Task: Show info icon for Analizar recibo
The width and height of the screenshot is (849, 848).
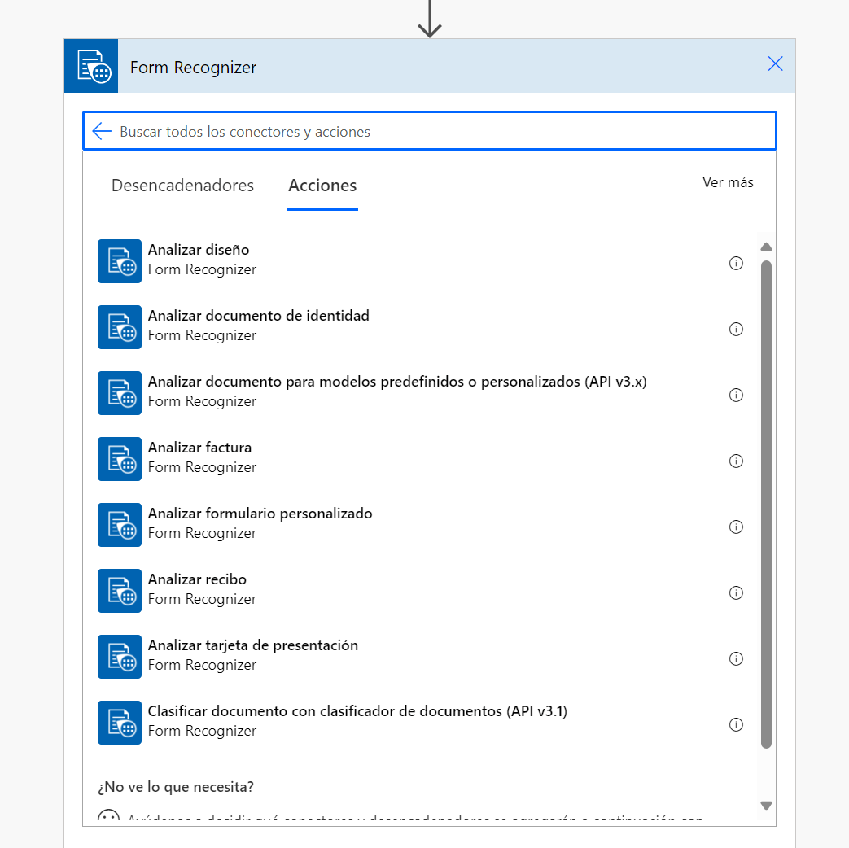Action: [736, 592]
